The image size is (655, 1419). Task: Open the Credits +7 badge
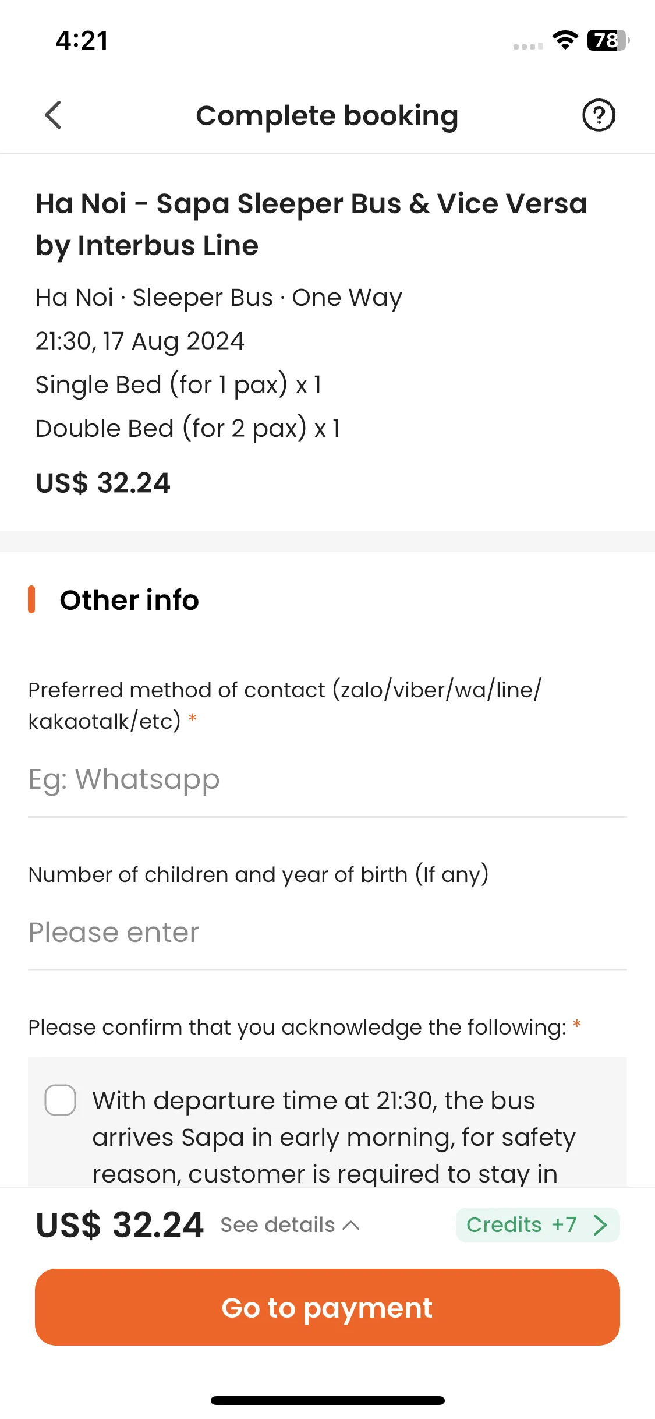537,1225
